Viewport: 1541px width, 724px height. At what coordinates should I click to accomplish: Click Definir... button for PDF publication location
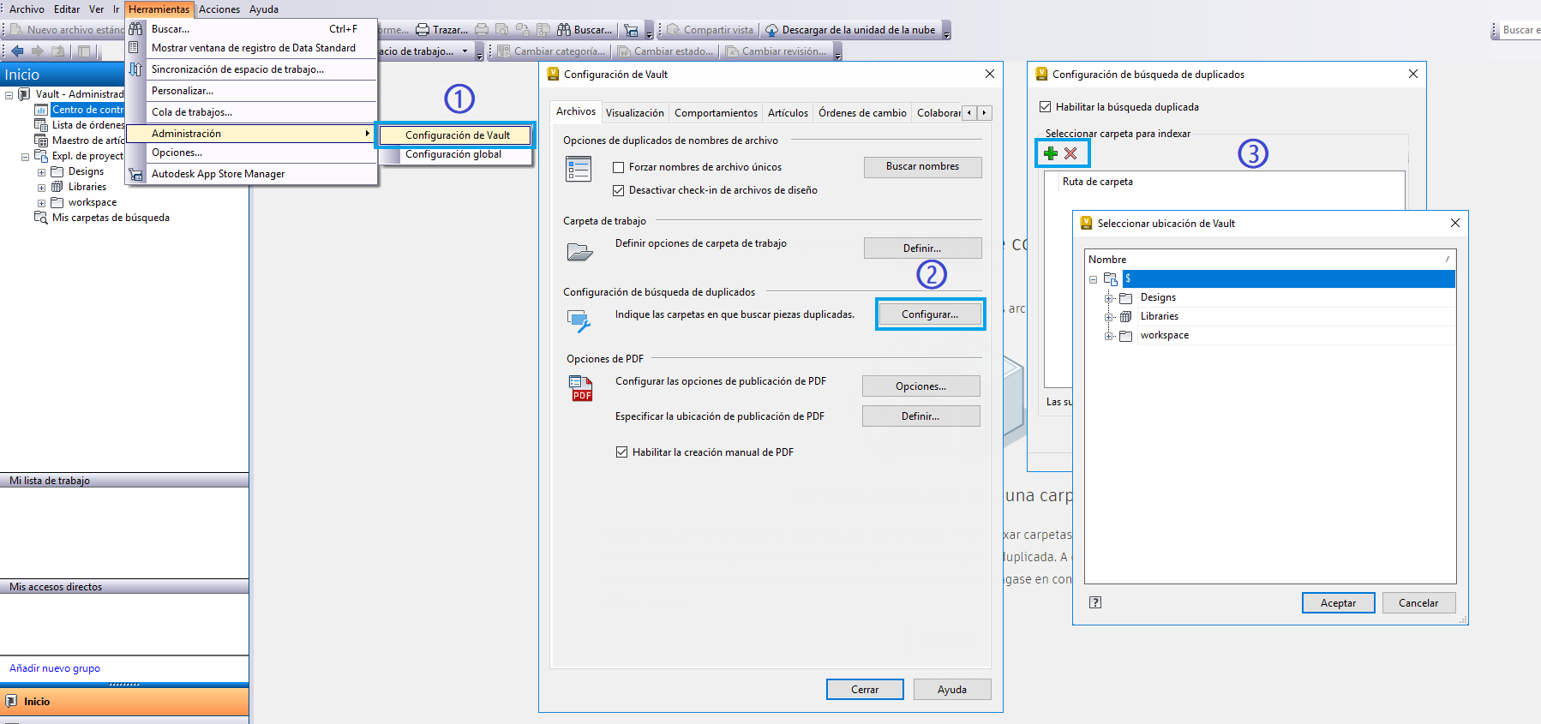pyautogui.click(x=920, y=416)
